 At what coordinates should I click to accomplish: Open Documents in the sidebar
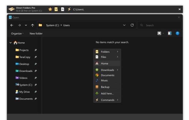(24, 99)
